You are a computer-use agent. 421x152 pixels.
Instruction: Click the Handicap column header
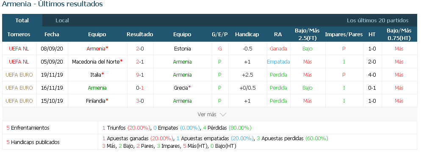pyautogui.click(x=247, y=34)
